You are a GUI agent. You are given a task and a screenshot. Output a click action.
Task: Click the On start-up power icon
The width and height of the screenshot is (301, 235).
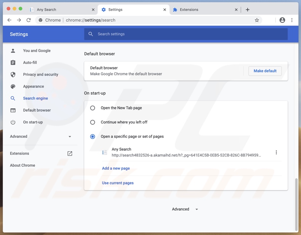coord(13,122)
